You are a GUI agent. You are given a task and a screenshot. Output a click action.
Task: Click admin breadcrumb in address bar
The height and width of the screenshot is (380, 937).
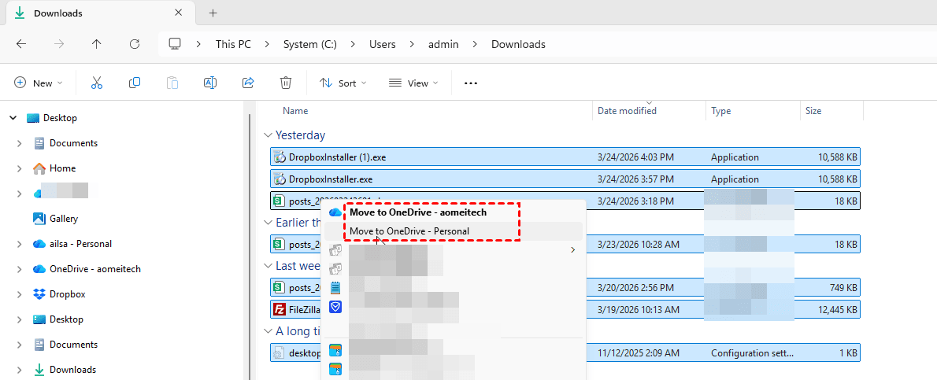443,44
